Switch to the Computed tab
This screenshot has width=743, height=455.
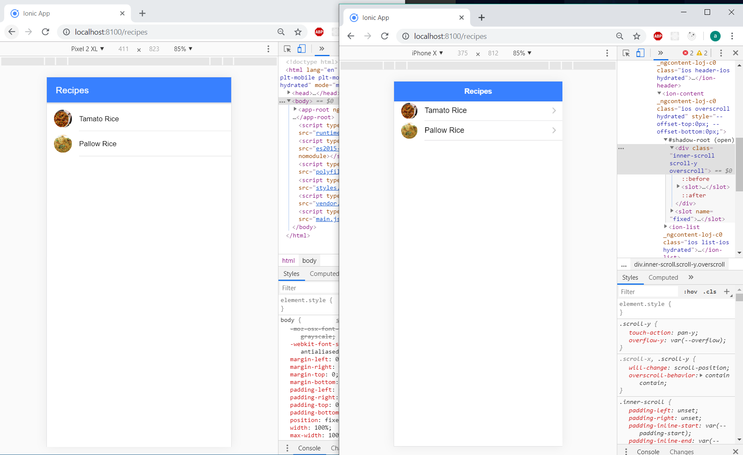pos(663,277)
